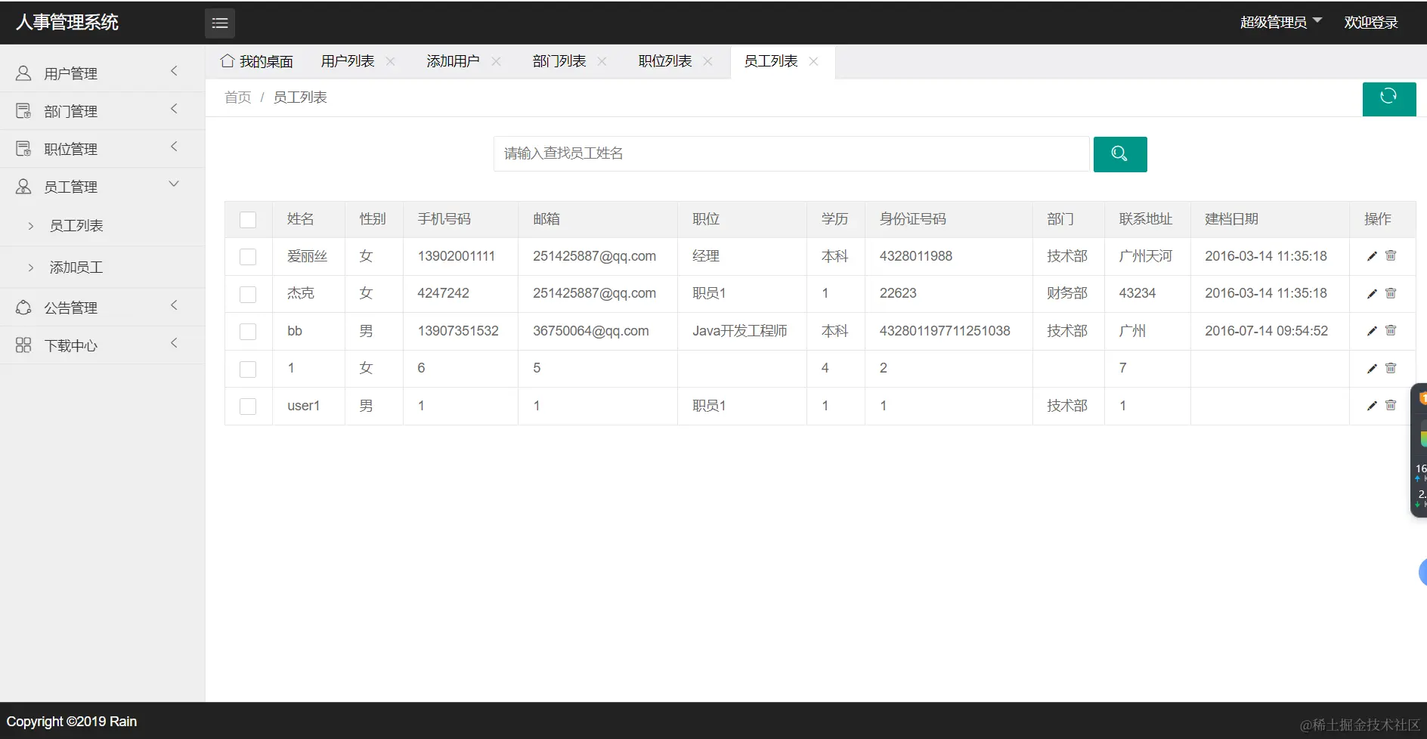1427x739 pixels.
Task: Open 员工列表 in the sidebar submenu
Action: pos(76,226)
